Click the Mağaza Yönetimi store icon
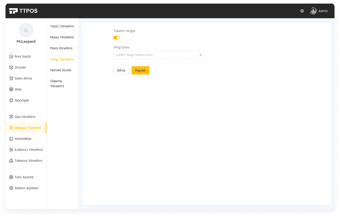The image size is (340, 217). click(x=11, y=128)
